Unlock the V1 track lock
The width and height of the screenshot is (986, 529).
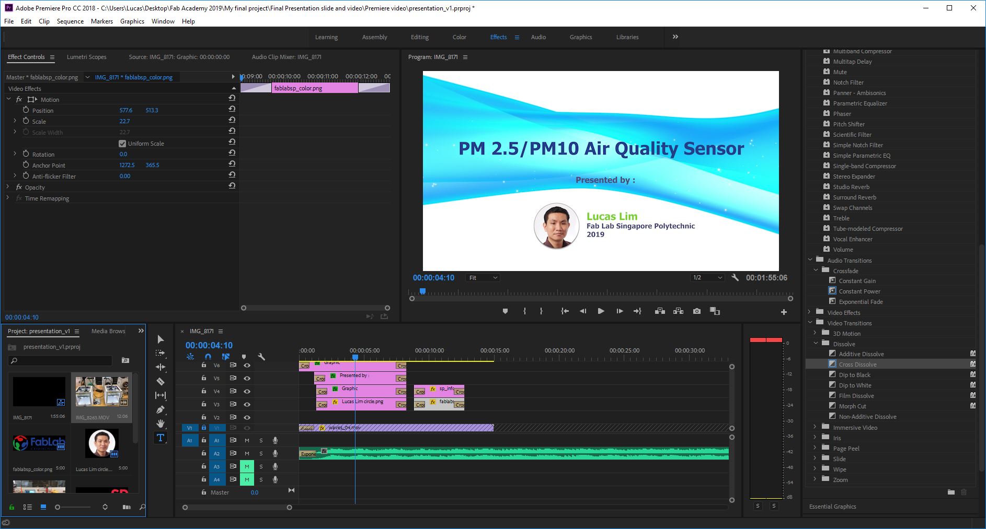click(204, 428)
